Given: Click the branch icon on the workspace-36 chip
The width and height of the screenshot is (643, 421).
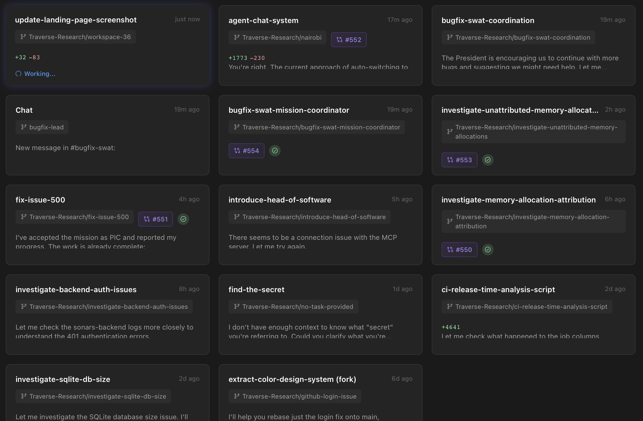Looking at the screenshot, I should coord(23,37).
